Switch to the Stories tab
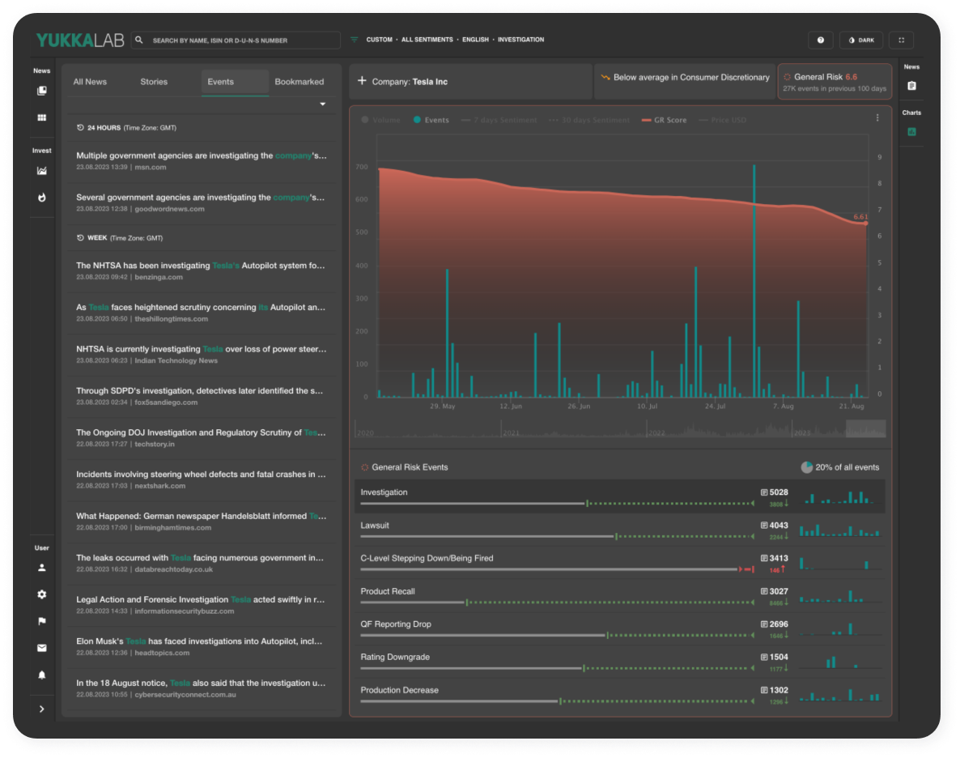This screenshot has width=960, height=758. (x=154, y=82)
